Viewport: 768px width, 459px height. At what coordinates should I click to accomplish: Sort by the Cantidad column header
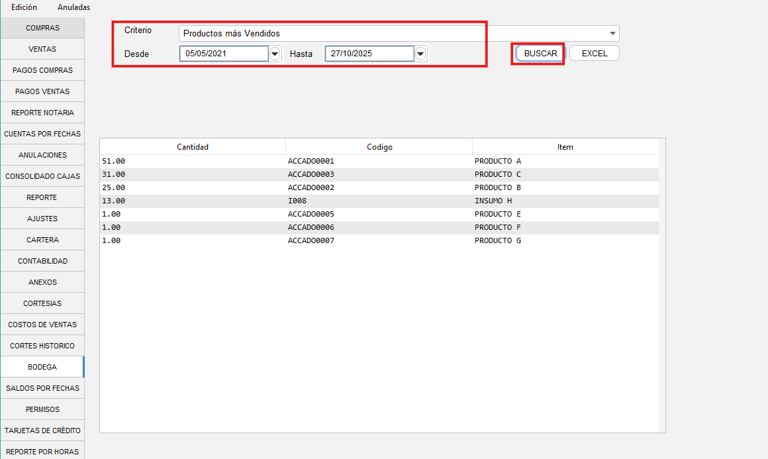(193, 147)
